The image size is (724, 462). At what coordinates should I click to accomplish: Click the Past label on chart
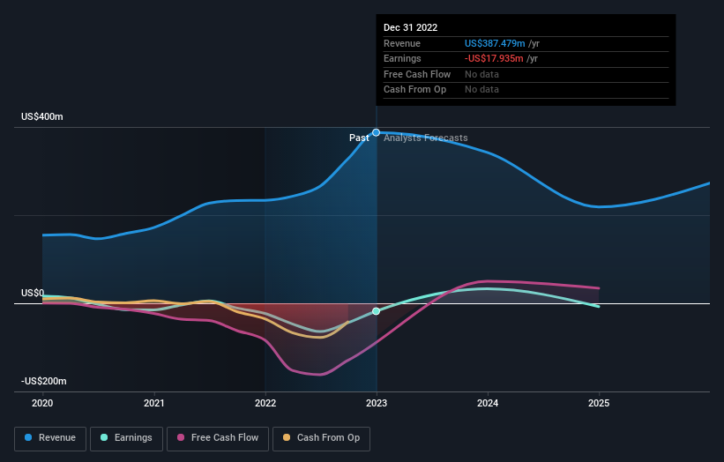pos(359,138)
